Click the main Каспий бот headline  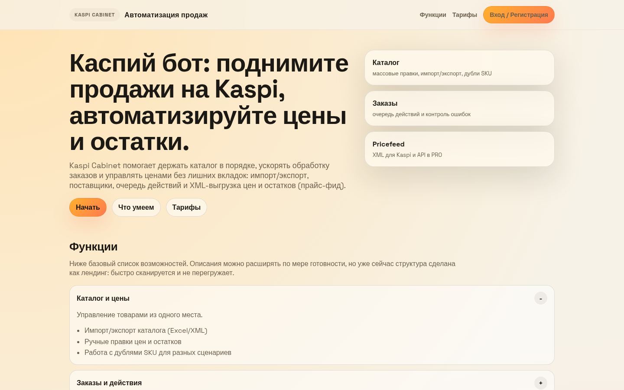[209, 102]
